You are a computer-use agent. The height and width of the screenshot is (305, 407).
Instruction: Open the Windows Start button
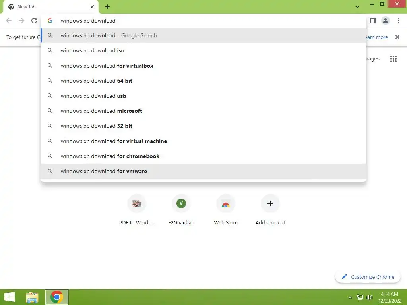click(10, 297)
